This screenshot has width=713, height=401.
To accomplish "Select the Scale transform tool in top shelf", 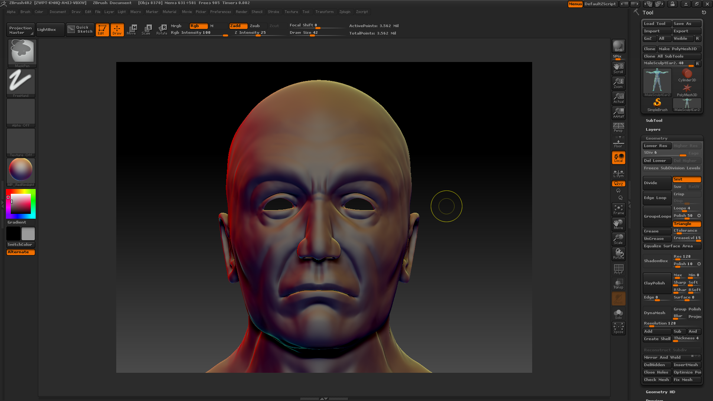I will (x=147, y=30).
